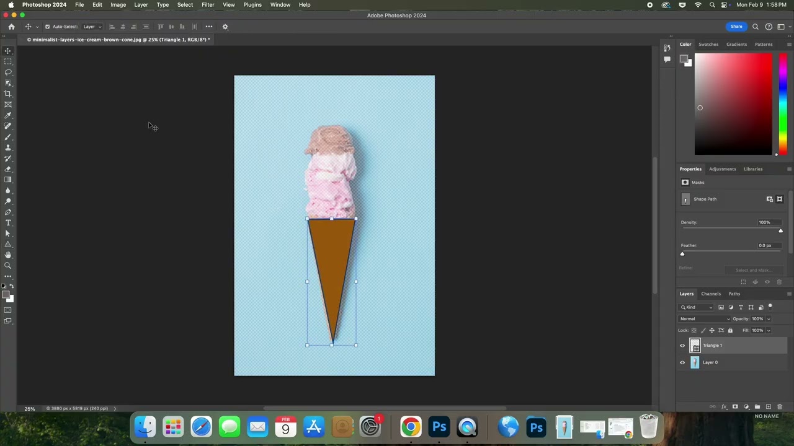The image size is (794, 446).
Task: Select the Horizontal Type tool
Action: pos(8,222)
